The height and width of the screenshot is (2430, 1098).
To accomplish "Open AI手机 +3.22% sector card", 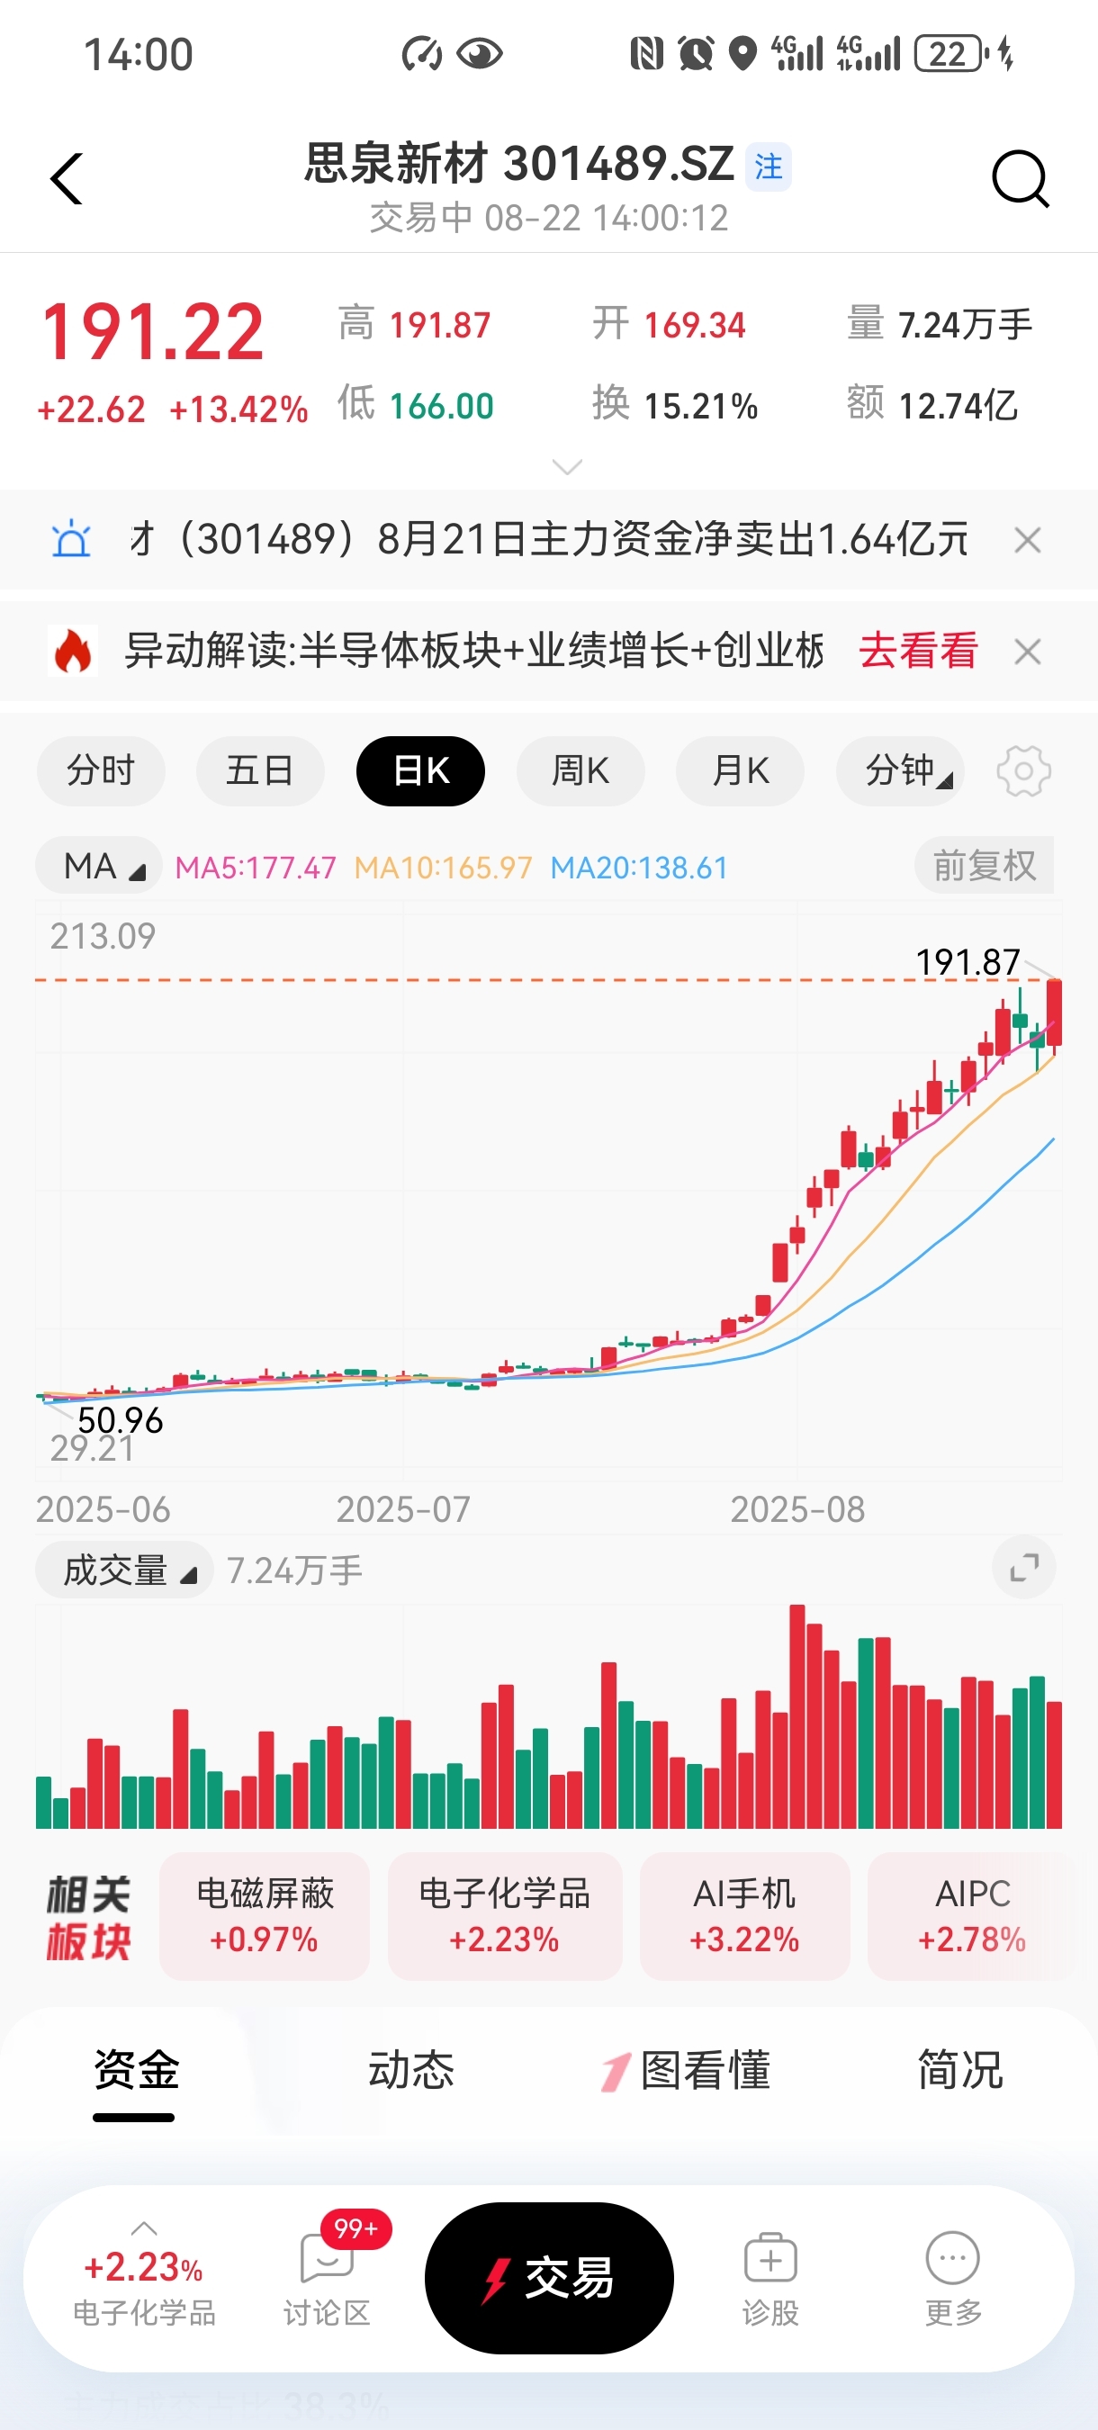I will coord(744,1916).
